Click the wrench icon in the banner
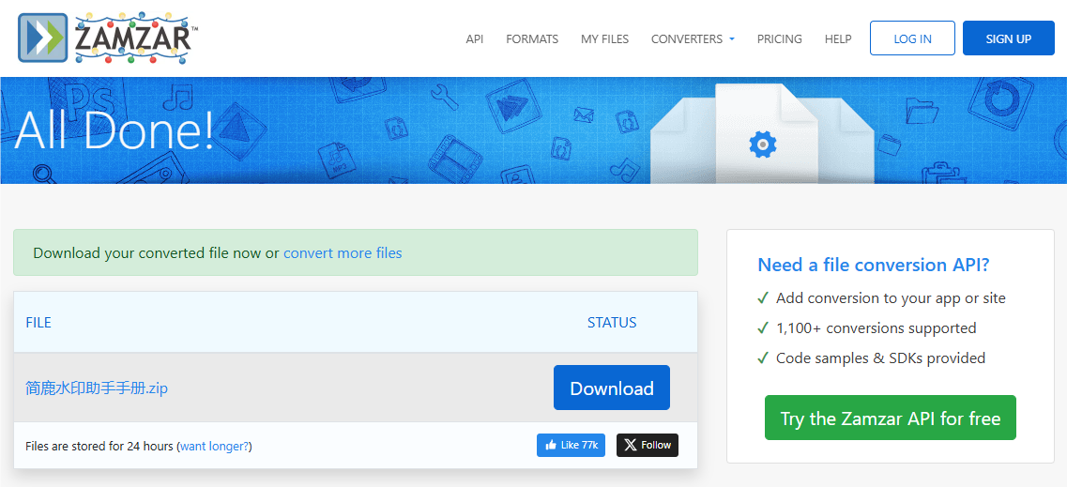Screen dimensions: 1067x487 pos(442,95)
